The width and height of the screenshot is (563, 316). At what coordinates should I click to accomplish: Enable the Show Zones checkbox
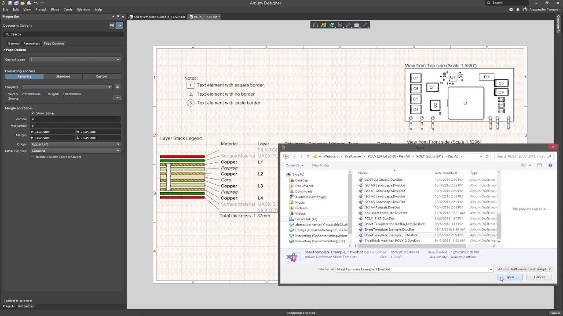click(x=33, y=113)
